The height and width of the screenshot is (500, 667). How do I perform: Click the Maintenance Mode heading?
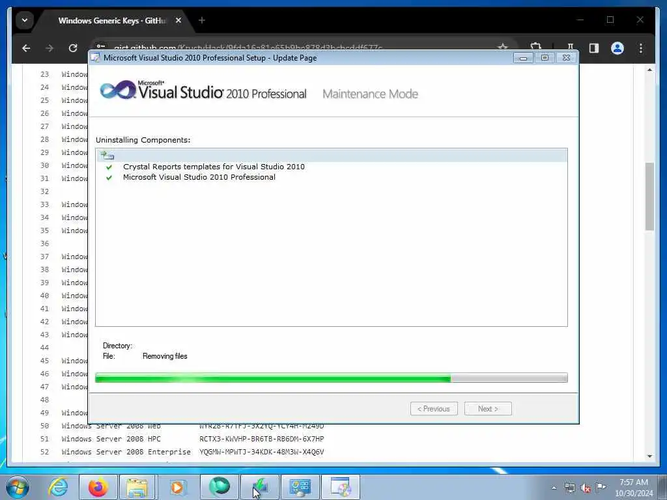pos(370,94)
